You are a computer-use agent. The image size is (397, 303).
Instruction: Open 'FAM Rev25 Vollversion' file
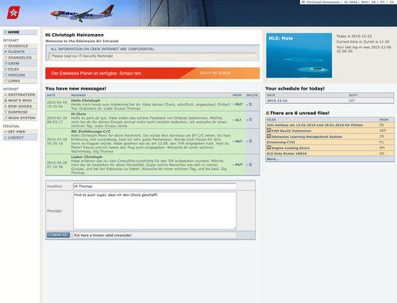click(x=291, y=131)
